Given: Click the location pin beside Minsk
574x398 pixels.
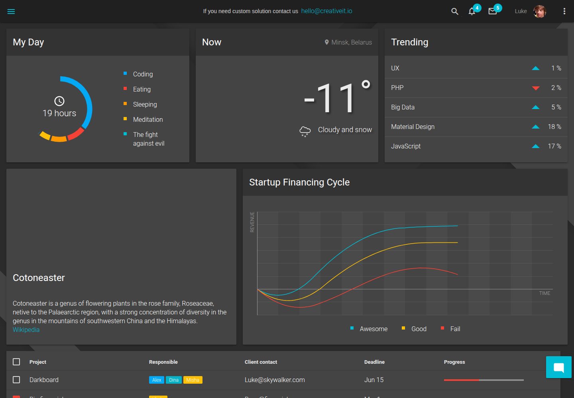Looking at the screenshot, I should [x=327, y=42].
